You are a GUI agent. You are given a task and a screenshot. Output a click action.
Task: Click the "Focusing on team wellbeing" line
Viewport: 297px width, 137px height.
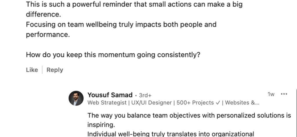click(121, 24)
